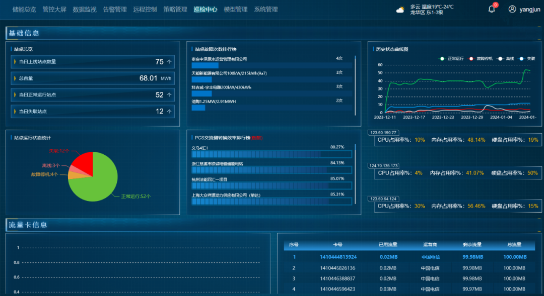This screenshot has height=296, width=544.
Task: Click server 123.60.190.77 usage panel
Action: coord(457,140)
